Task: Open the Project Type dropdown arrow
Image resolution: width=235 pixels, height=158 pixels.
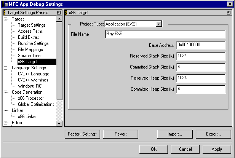Action: (x=158, y=24)
